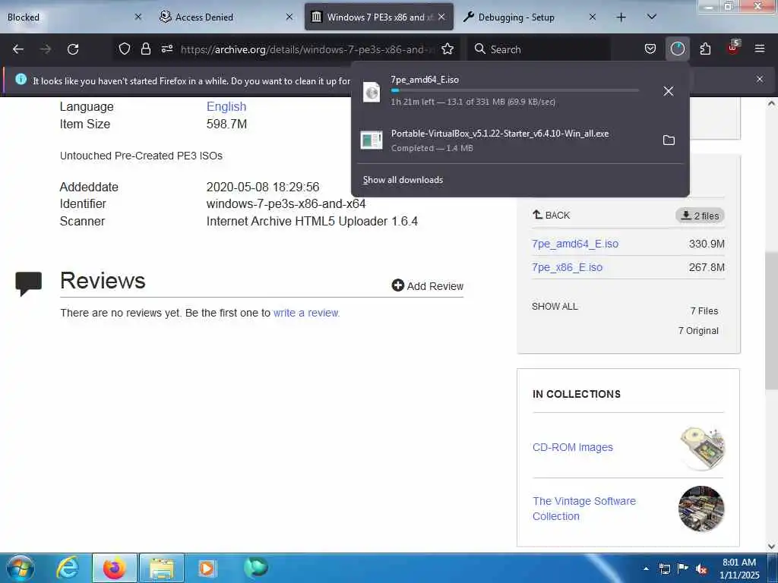Close the Debugging - Setup tab

click(593, 17)
